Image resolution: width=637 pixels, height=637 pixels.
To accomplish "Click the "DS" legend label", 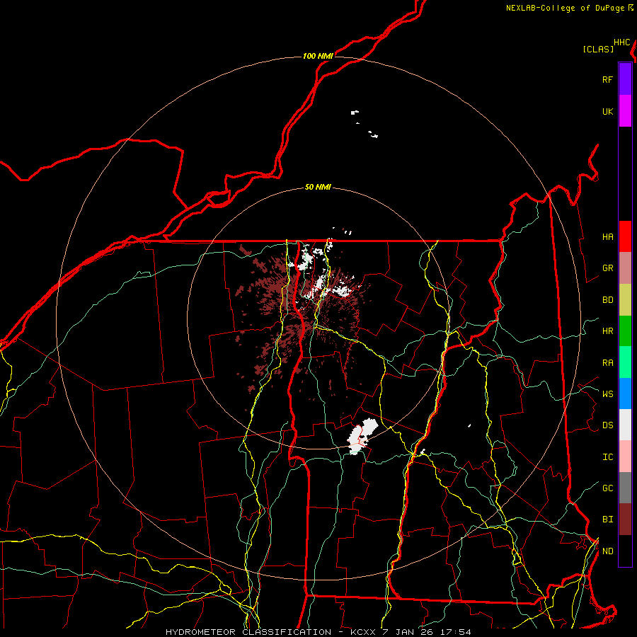I will [x=607, y=425].
